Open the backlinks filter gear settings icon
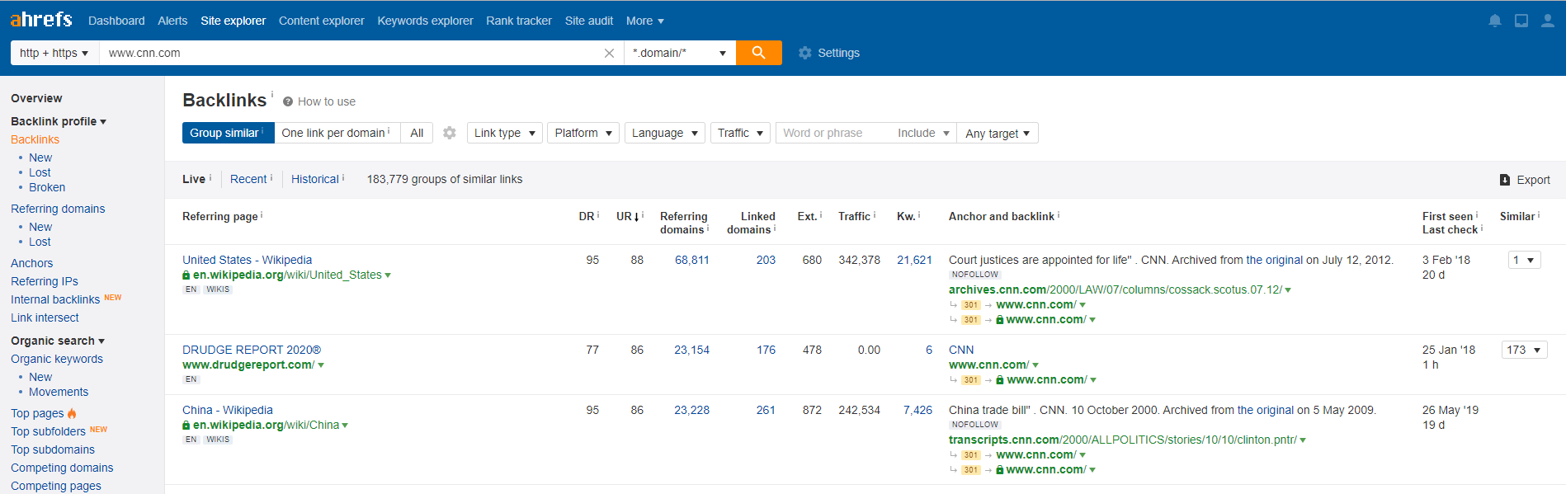This screenshot has width=1566, height=494. [x=450, y=133]
